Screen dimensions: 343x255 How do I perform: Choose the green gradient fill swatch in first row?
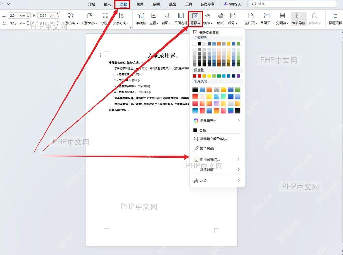[x=238, y=90]
